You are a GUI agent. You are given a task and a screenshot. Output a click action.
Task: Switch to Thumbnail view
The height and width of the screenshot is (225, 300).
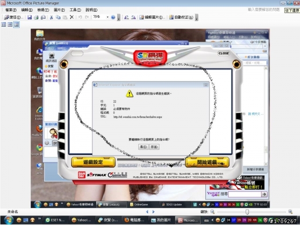coord(4,24)
